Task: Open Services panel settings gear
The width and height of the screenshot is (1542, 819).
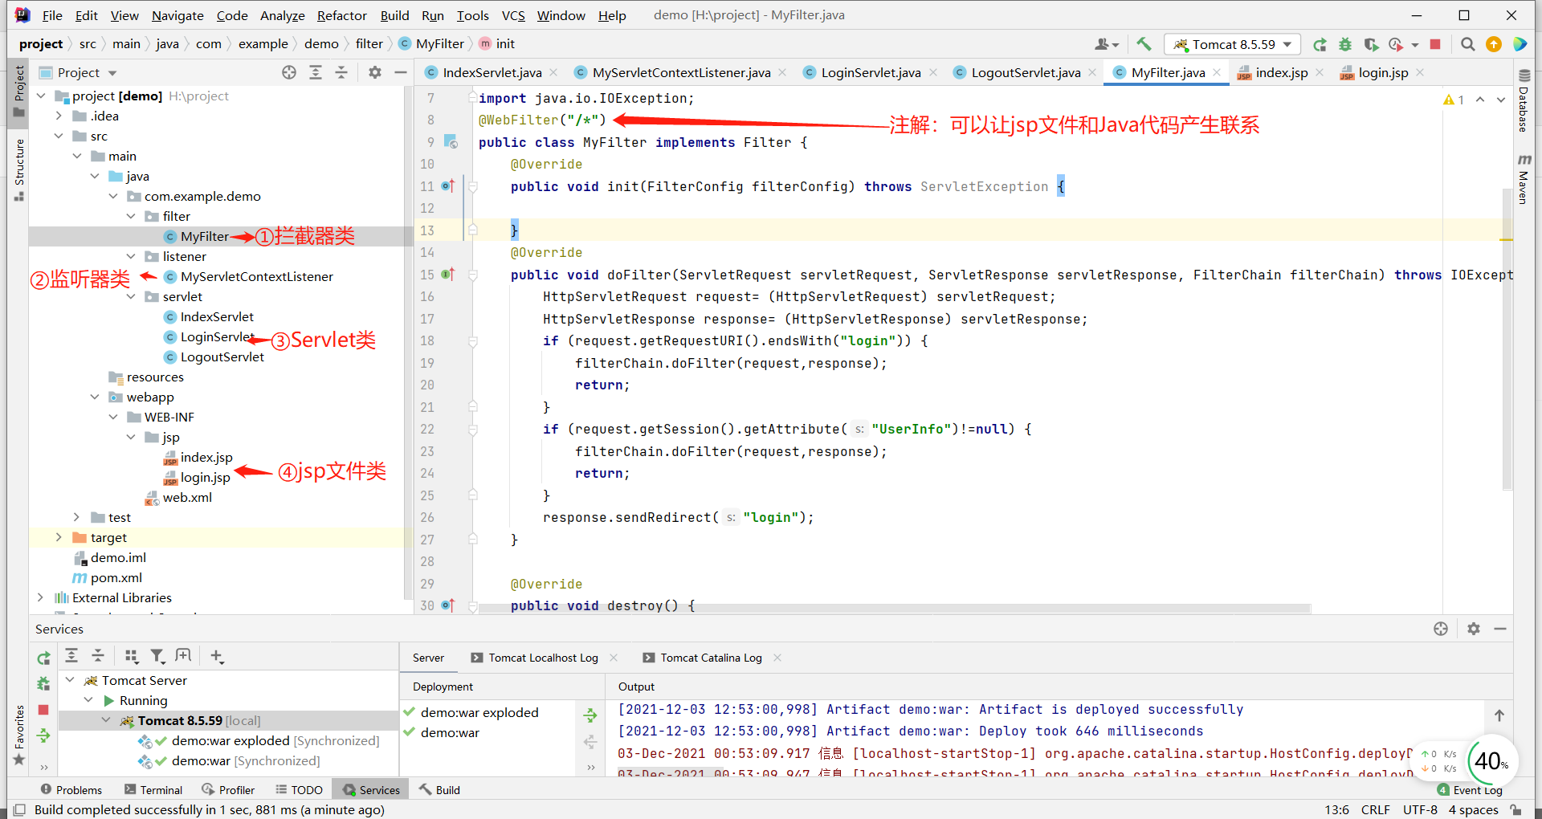Action: coord(1474,629)
